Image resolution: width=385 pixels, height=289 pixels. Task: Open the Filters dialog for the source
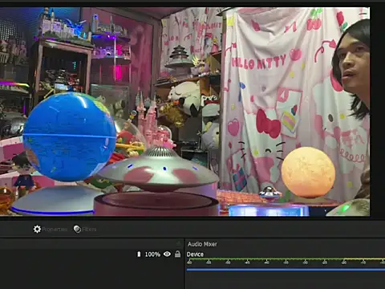(85, 229)
